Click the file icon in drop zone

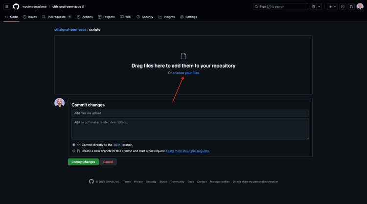[x=183, y=56]
